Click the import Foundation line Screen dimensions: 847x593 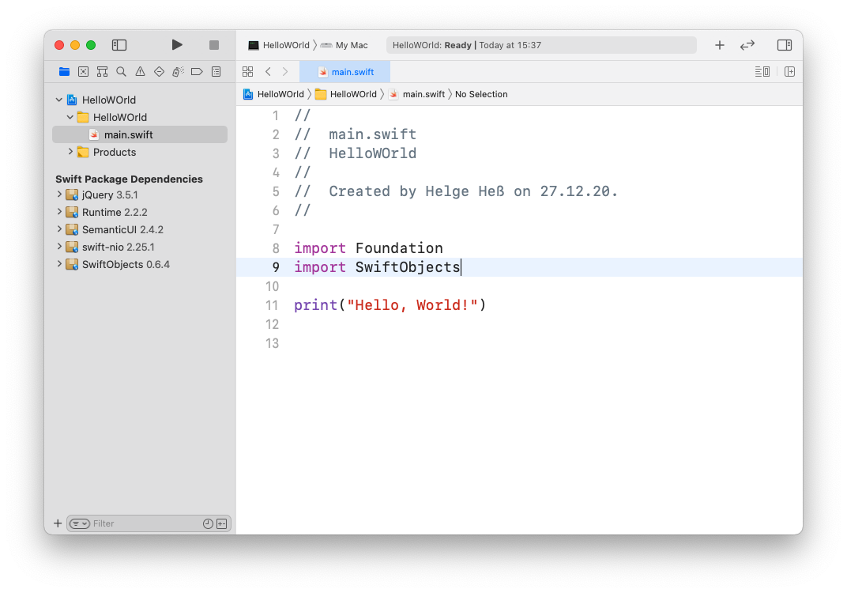(x=368, y=248)
